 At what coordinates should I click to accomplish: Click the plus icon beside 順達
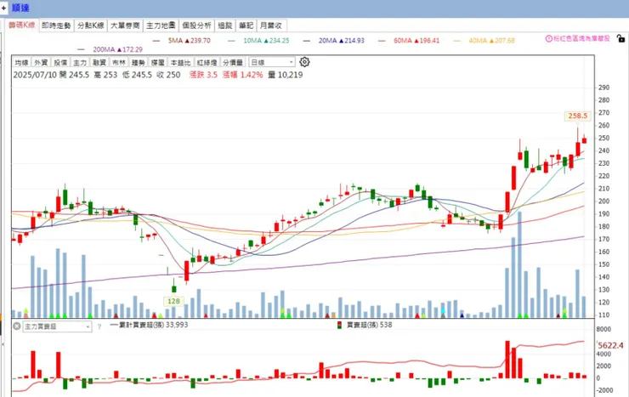pos(3,8)
